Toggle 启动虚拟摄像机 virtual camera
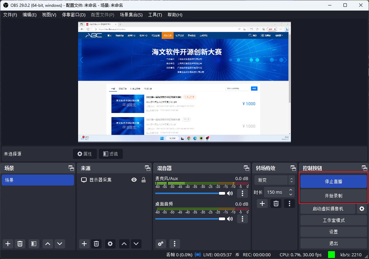 pos(328,209)
